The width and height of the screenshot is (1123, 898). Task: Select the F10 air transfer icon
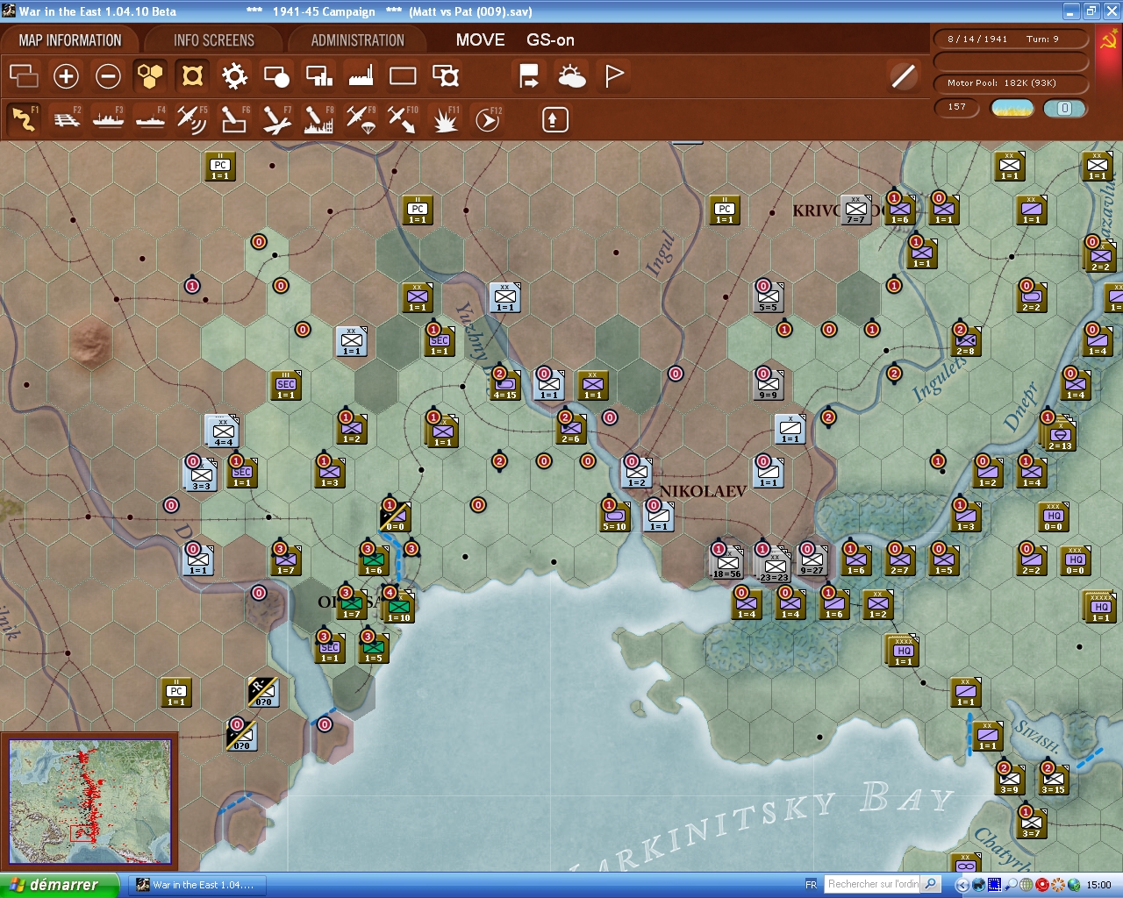403,119
